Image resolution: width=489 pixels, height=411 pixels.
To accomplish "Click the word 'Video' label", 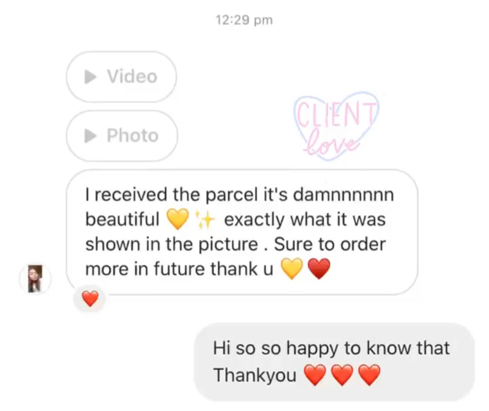I will click(132, 77).
